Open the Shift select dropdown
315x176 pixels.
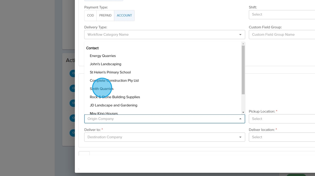tap(281, 15)
